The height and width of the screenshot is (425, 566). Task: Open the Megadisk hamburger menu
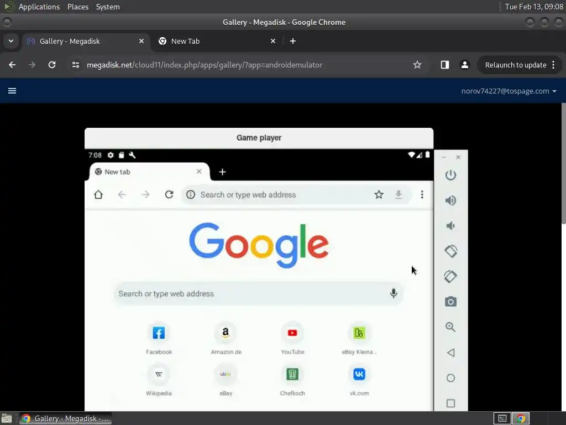pyautogui.click(x=12, y=91)
